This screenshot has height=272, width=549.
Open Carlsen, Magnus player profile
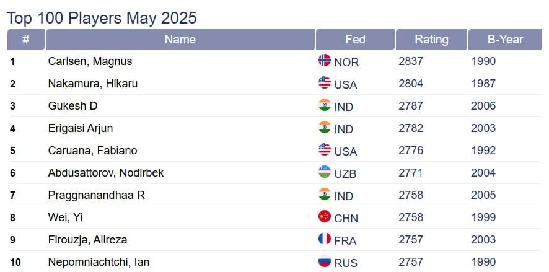(x=90, y=61)
